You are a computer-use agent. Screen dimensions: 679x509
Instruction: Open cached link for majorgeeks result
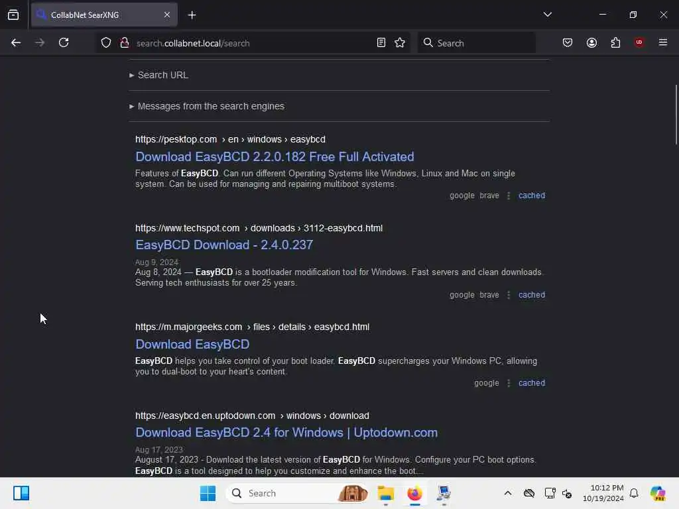[532, 383]
